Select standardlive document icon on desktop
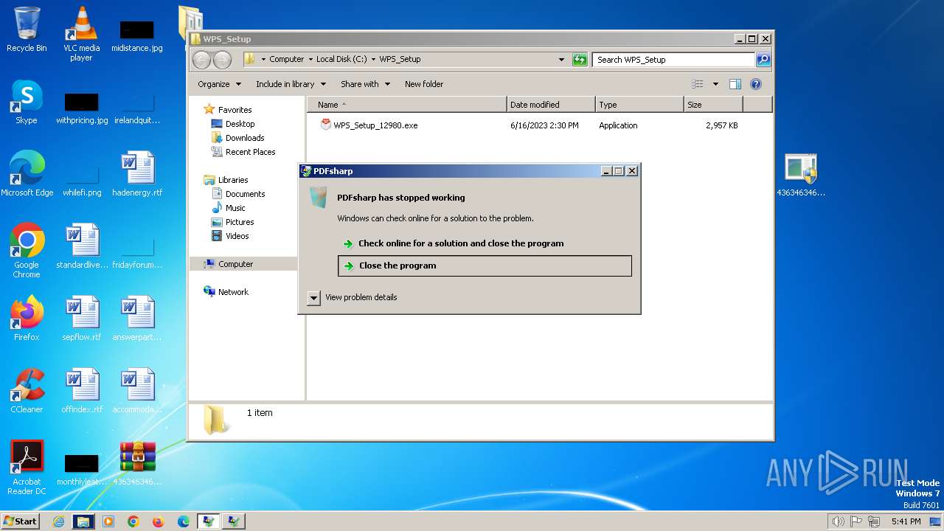 (82, 246)
